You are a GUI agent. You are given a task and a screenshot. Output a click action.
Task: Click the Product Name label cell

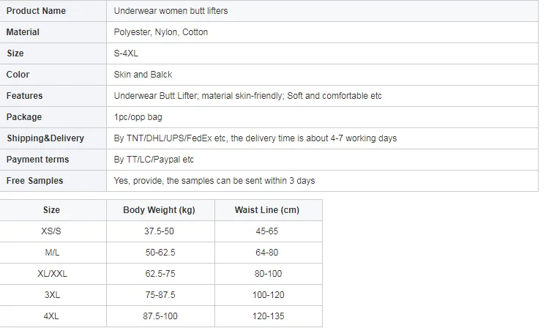[36, 11]
